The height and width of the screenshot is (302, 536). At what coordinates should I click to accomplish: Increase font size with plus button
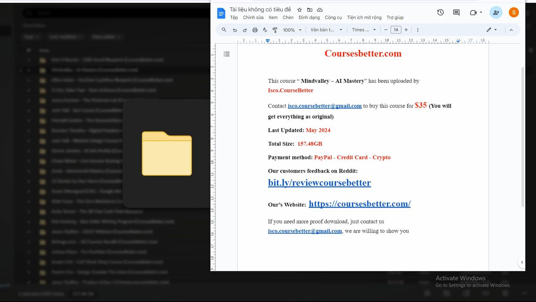click(x=406, y=30)
